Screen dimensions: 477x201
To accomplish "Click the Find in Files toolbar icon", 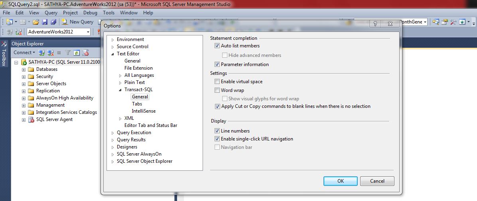I will (x=436, y=22).
